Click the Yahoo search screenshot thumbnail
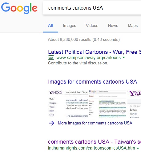 pos(68,104)
